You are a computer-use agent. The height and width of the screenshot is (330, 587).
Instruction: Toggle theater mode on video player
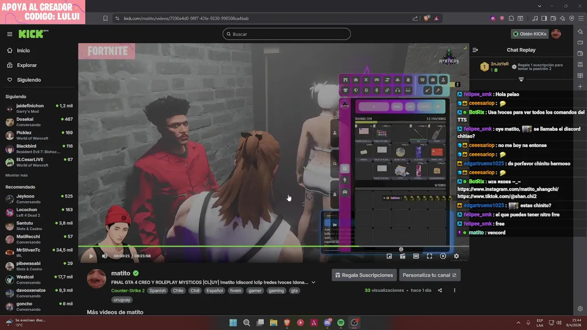[416, 256]
